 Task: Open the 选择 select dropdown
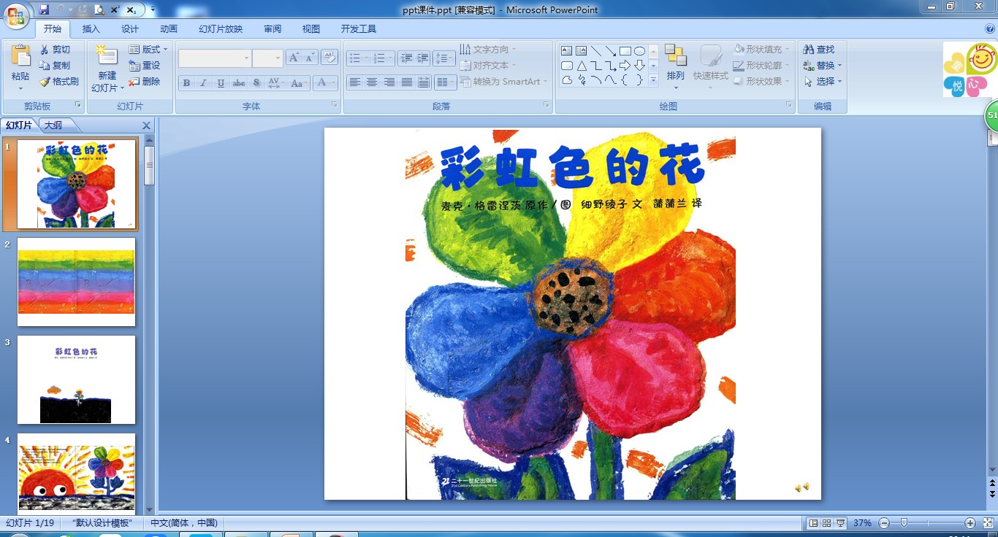[x=823, y=82]
